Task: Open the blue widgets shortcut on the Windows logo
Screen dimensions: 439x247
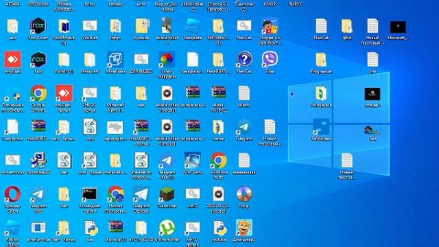Action: [321, 126]
